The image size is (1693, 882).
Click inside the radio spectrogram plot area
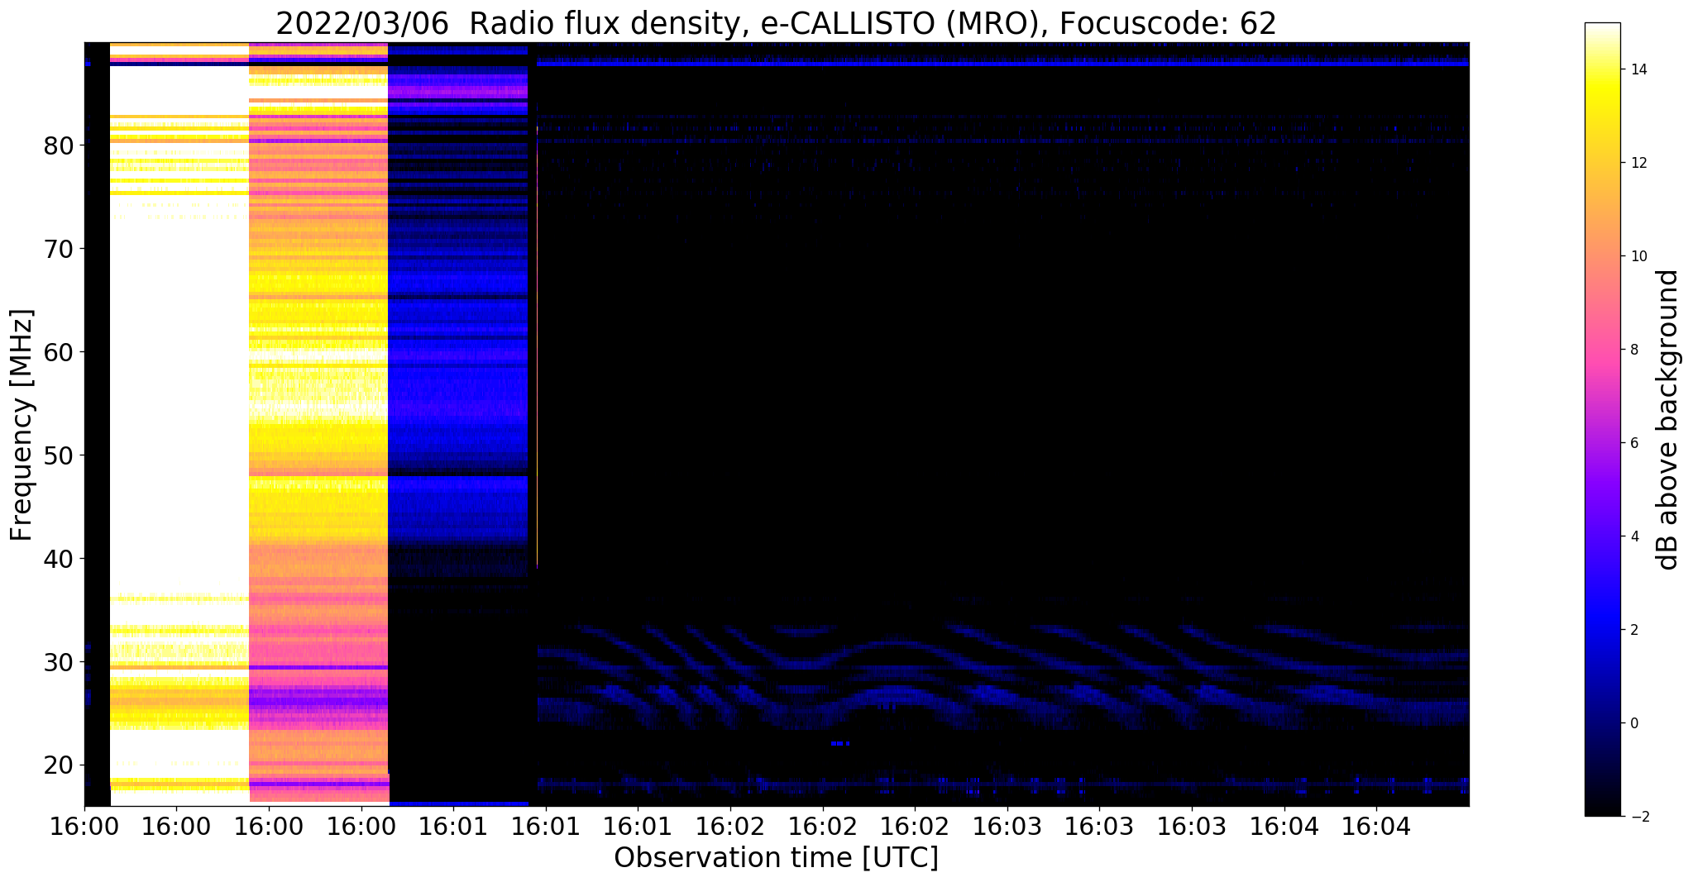click(x=777, y=424)
